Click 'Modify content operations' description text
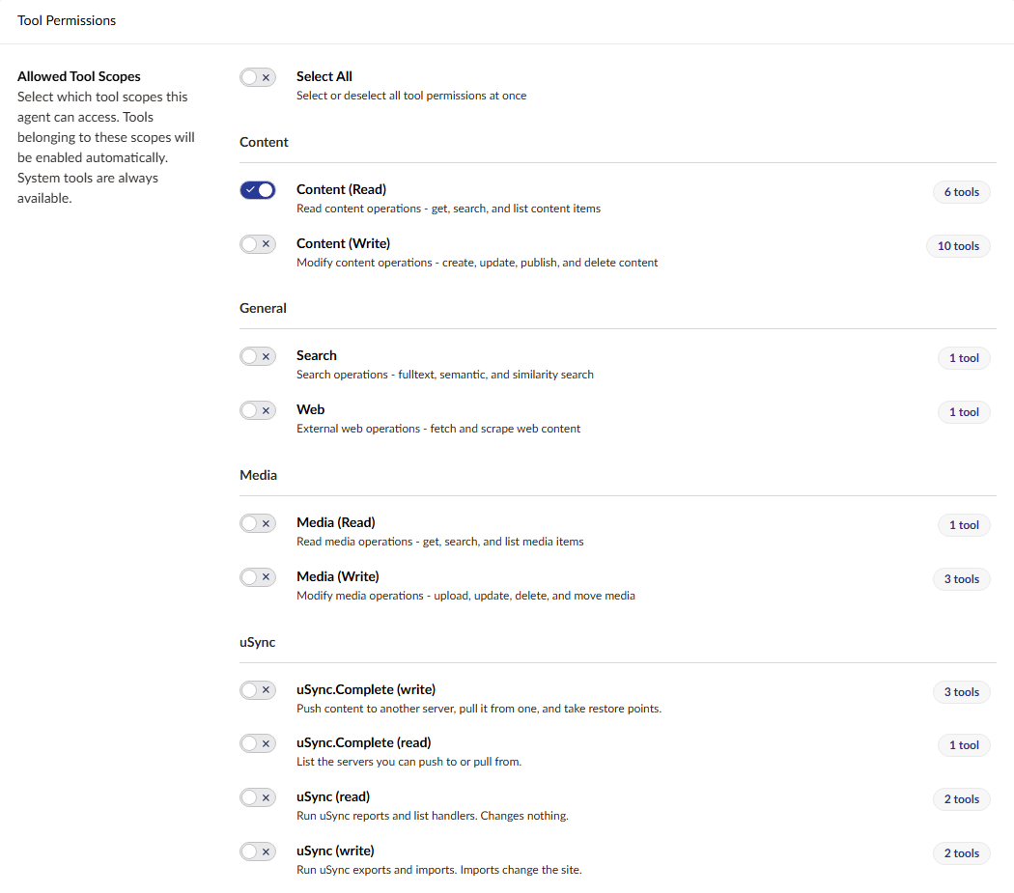The height and width of the screenshot is (893, 1014). pos(477,264)
